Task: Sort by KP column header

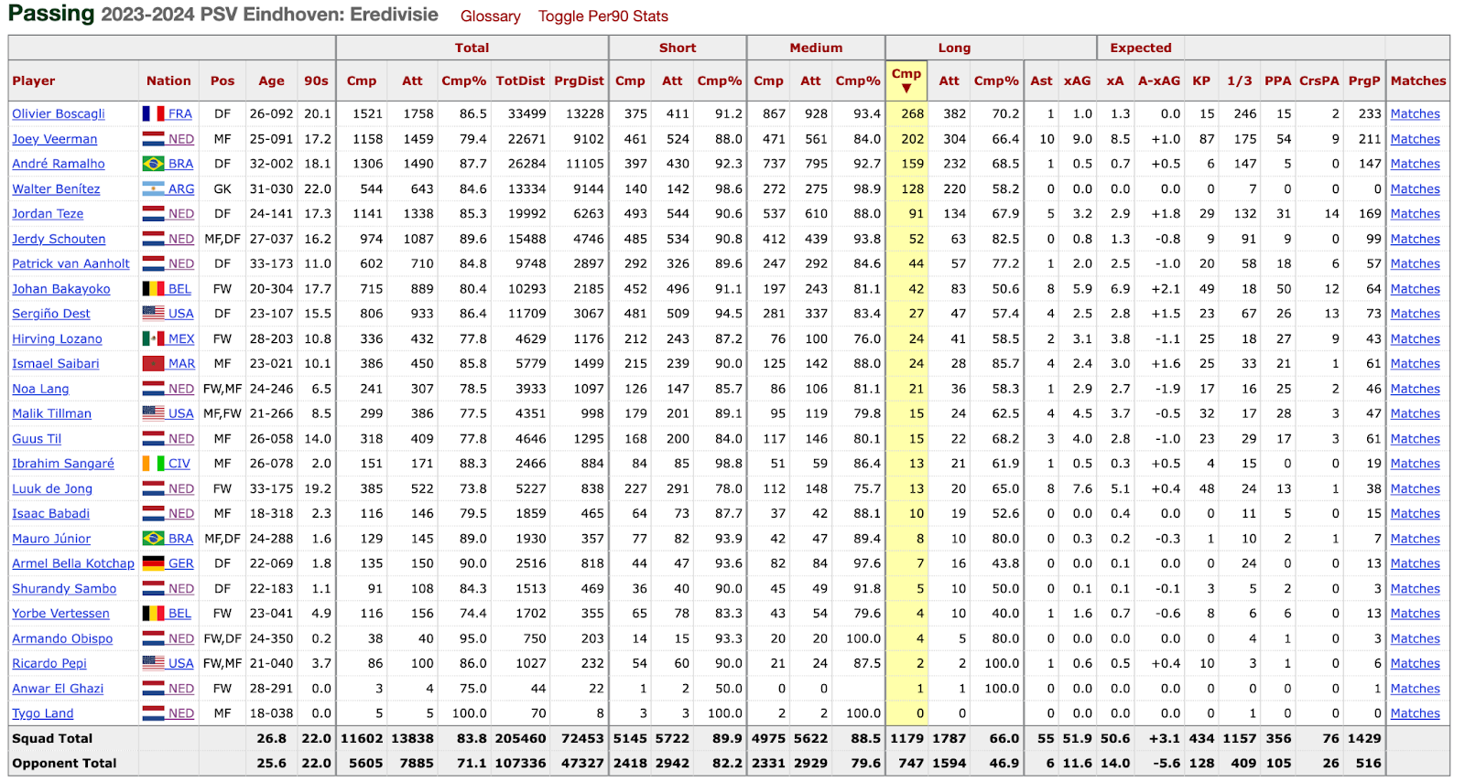Action: tap(1201, 80)
